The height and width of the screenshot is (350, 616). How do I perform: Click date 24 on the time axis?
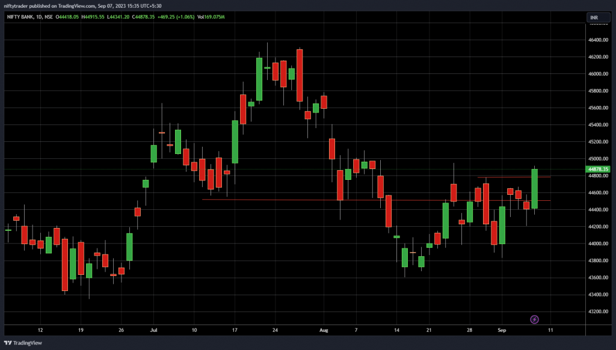click(x=275, y=330)
